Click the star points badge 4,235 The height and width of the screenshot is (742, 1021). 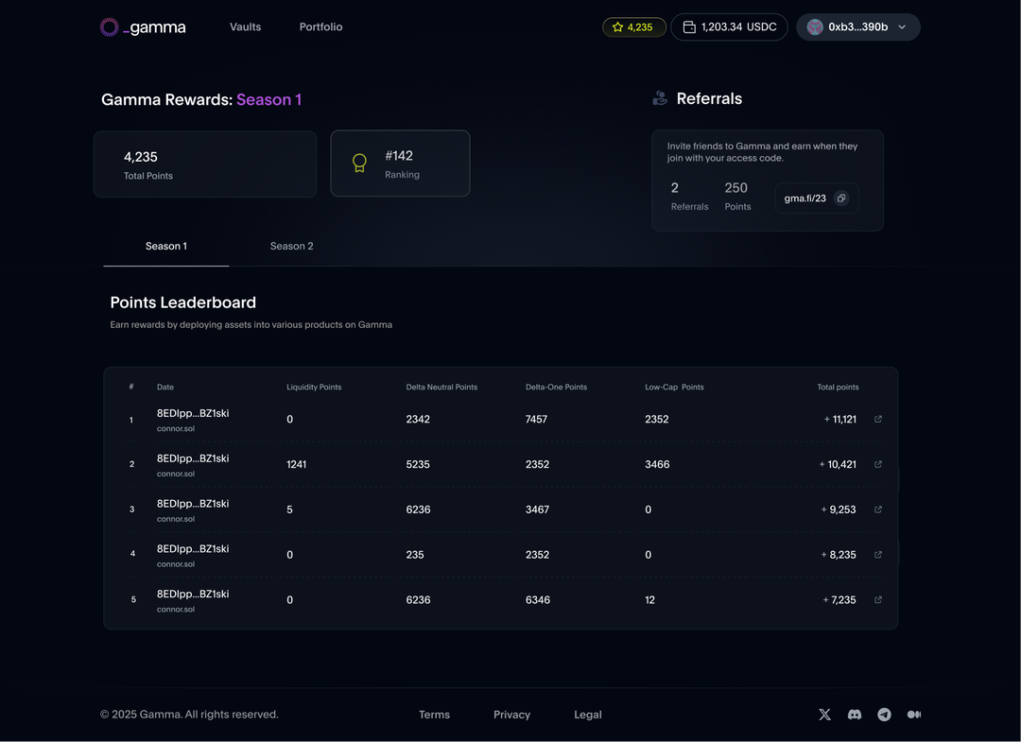pyautogui.click(x=633, y=27)
